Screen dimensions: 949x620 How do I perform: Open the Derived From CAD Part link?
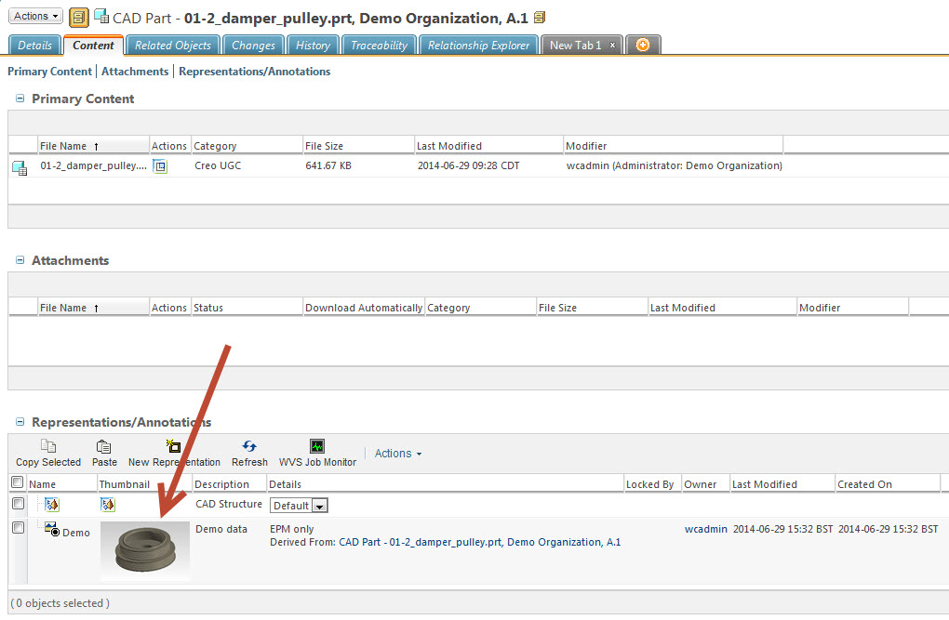480,542
